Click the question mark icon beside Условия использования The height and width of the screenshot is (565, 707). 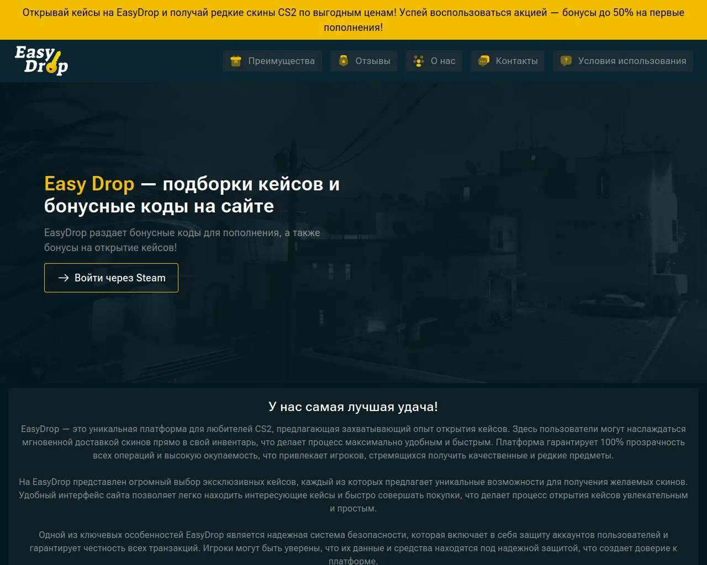pos(566,61)
